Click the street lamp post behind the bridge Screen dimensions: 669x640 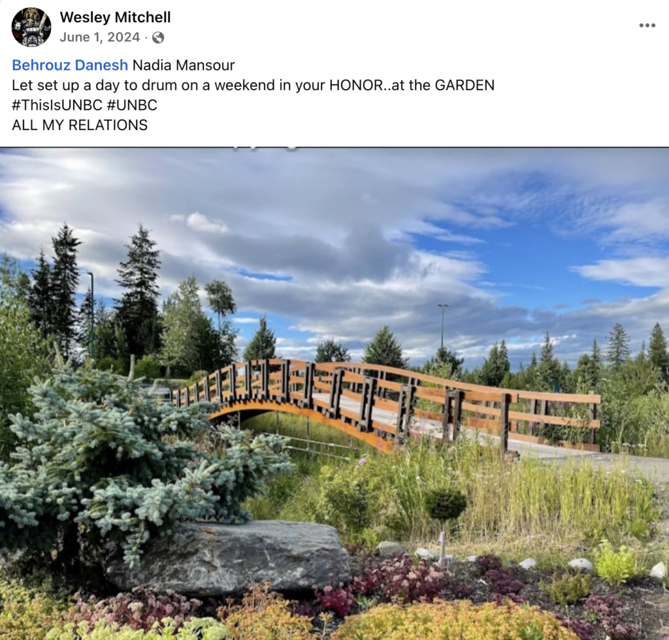[x=443, y=326]
